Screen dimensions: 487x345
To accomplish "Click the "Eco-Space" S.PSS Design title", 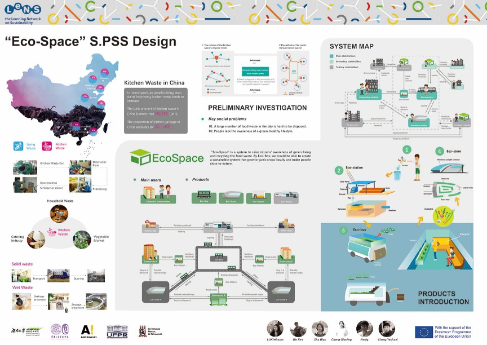I will [x=90, y=42].
